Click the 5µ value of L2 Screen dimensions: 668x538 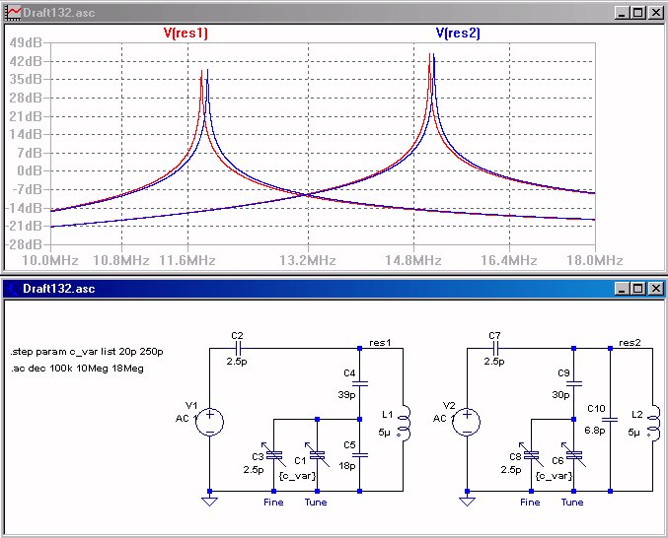pos(633,433)
